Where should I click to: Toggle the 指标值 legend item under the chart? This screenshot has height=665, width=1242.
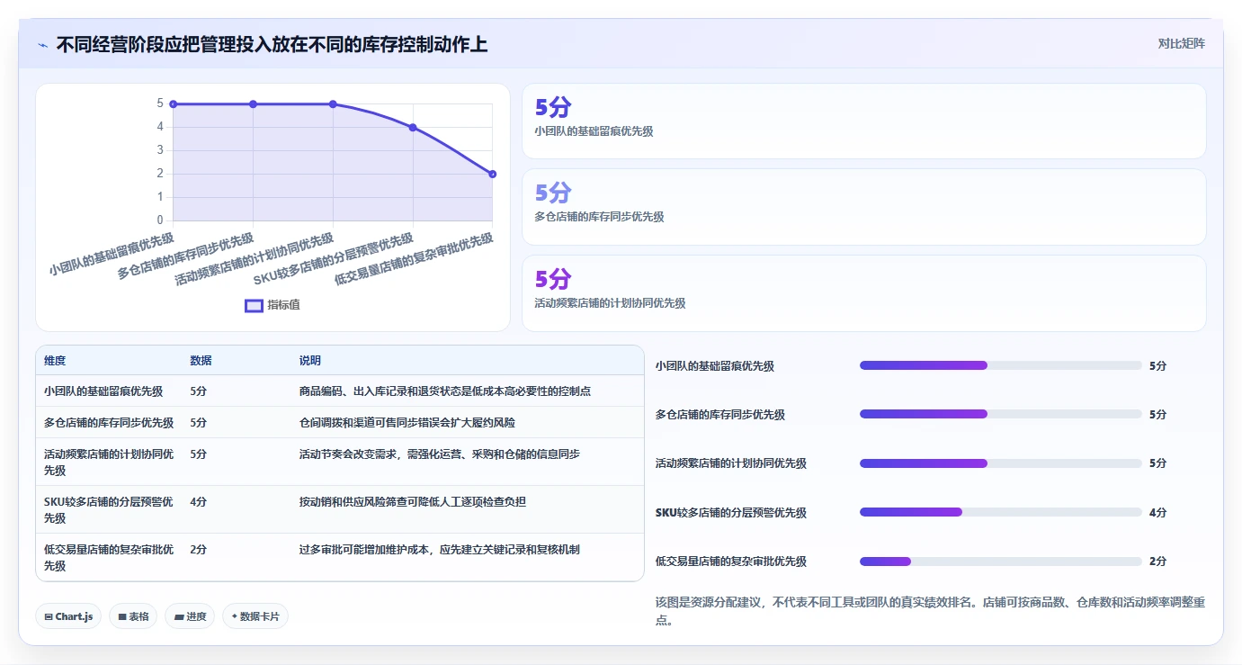273,305
